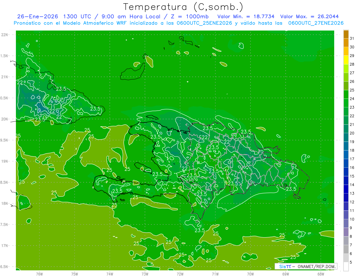360x278 pixels.
Task: Click '9:00 am Hora Local' text
Action: (130, 16)
